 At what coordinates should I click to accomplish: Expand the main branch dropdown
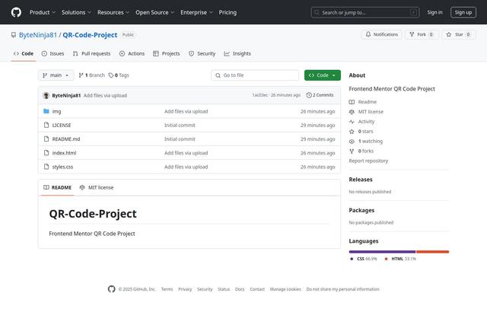coord(56,75)
